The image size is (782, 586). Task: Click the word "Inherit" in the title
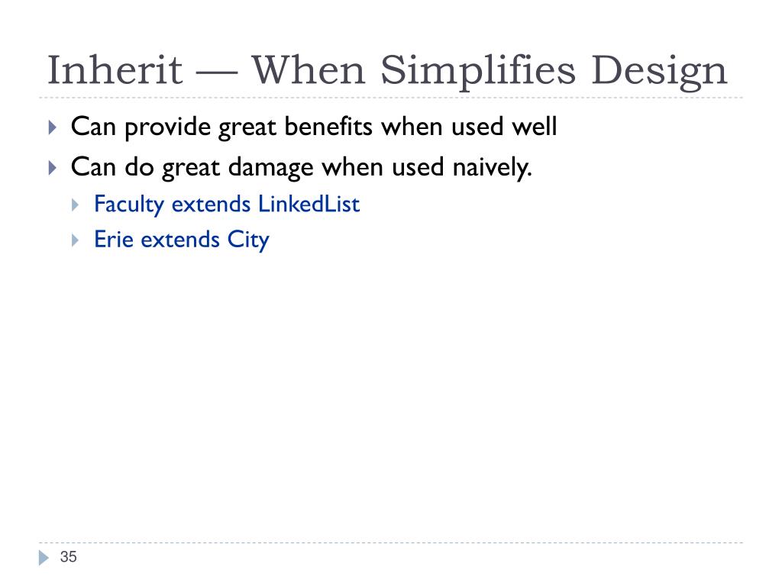click(x=115, y=70)
